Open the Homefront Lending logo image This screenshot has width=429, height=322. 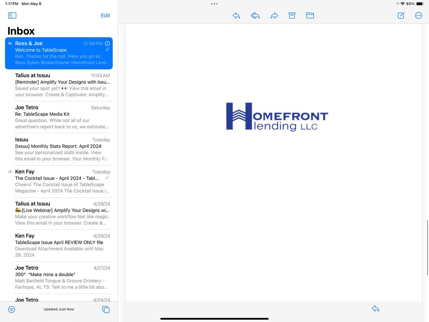(277, 117)
